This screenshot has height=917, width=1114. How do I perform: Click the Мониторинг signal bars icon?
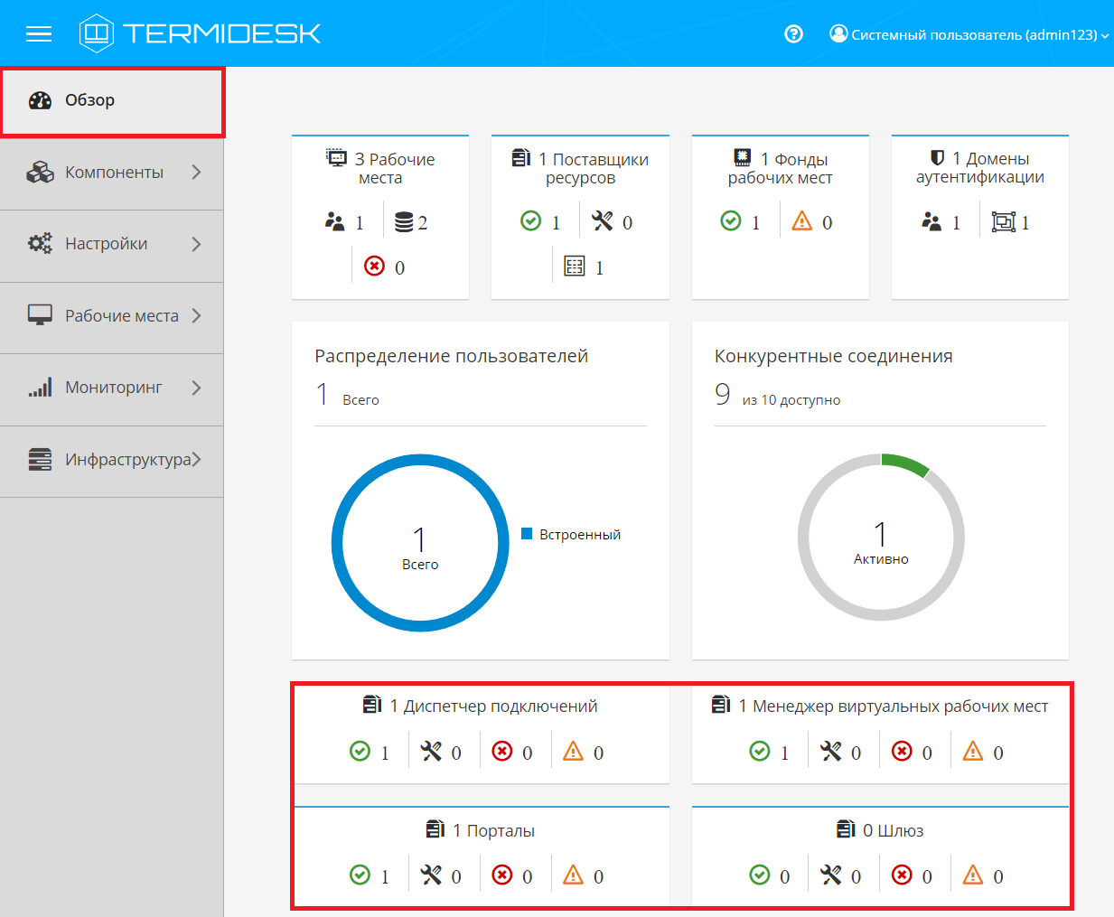(x=40, y=388)
